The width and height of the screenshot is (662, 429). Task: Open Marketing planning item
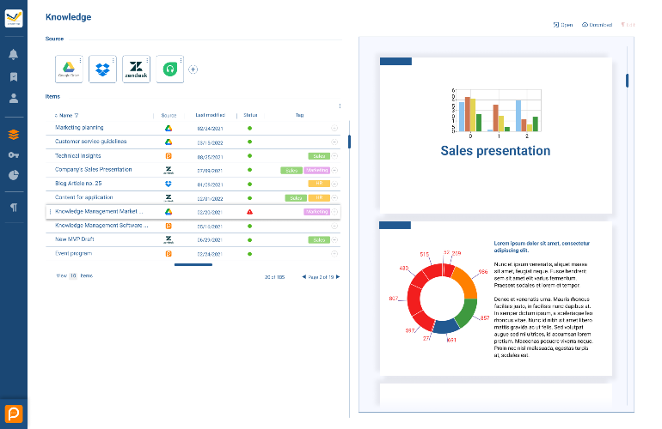point(79,128)
